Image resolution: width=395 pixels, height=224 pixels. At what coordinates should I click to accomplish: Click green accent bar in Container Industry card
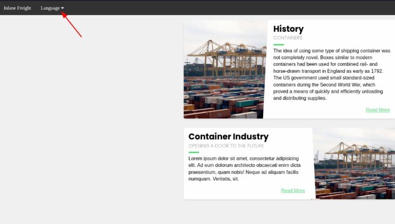193,152
